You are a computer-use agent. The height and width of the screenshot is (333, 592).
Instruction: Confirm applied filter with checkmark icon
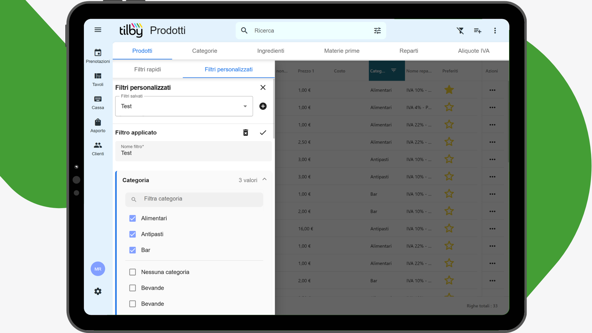click(x=263, y=133)
